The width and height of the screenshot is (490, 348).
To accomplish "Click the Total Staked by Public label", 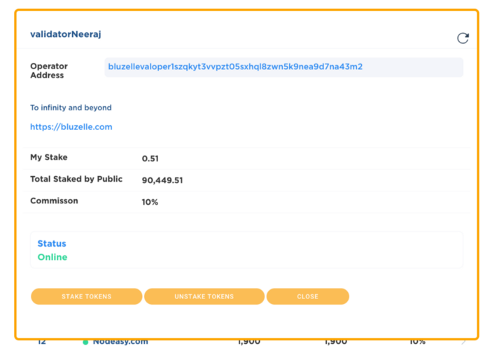I will pyautogui.click(x=76, y=179).
